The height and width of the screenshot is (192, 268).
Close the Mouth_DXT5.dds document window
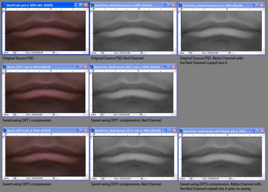click(x=86, y=131)
